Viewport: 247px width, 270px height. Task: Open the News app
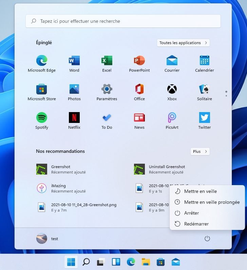(139, 121)
